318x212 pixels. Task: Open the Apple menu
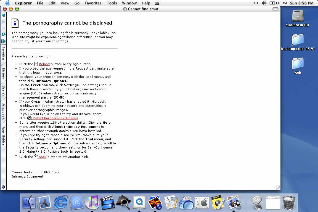pyautogui.click(x=7, y=3)
